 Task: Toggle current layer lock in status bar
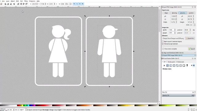[18, 110]
